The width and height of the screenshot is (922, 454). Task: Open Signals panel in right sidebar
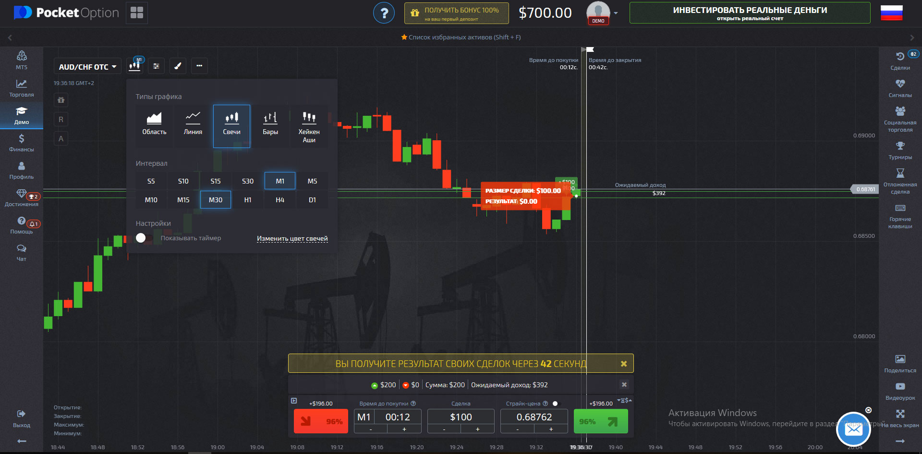click(x=900, y=88)
